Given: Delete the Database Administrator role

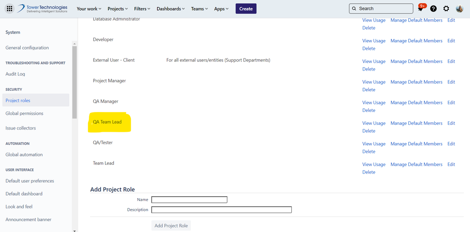Looking at the screenshot, I should tap(369, 28).
